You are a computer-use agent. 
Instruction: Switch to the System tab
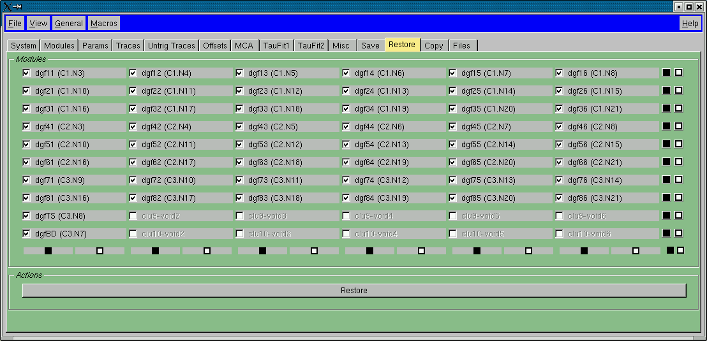[x=24, y=45]
